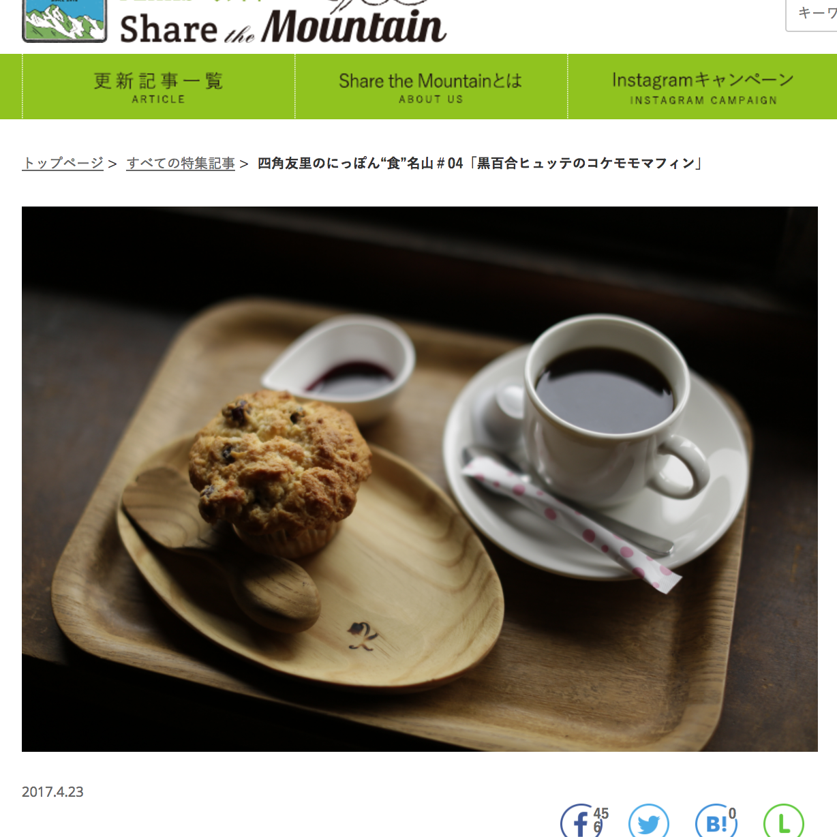This screenshot has width=837, height=837.
Task: Click the current article breadcrumb title
Action: point(481,164)
